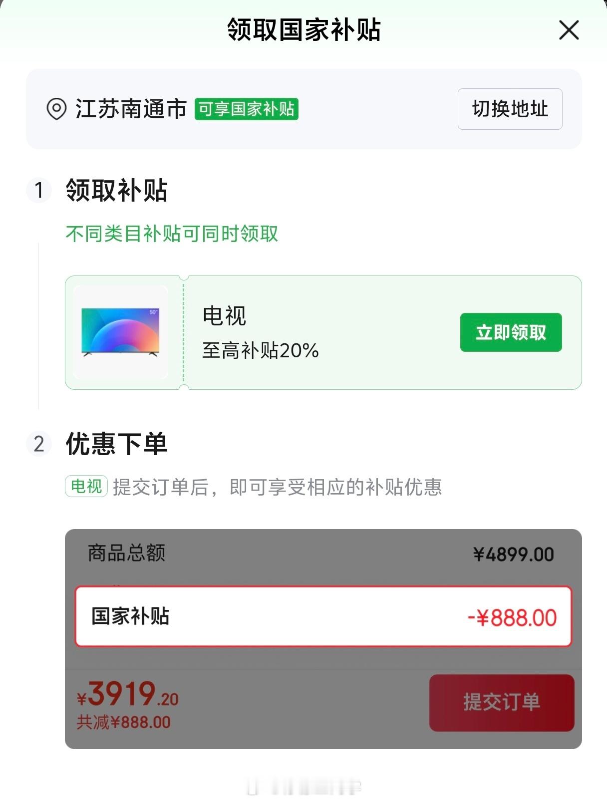Tap the 共减¥888.00 discount text
Viewport: 607px width, 801px height.
pyautogui.click(x=123, y=722)
